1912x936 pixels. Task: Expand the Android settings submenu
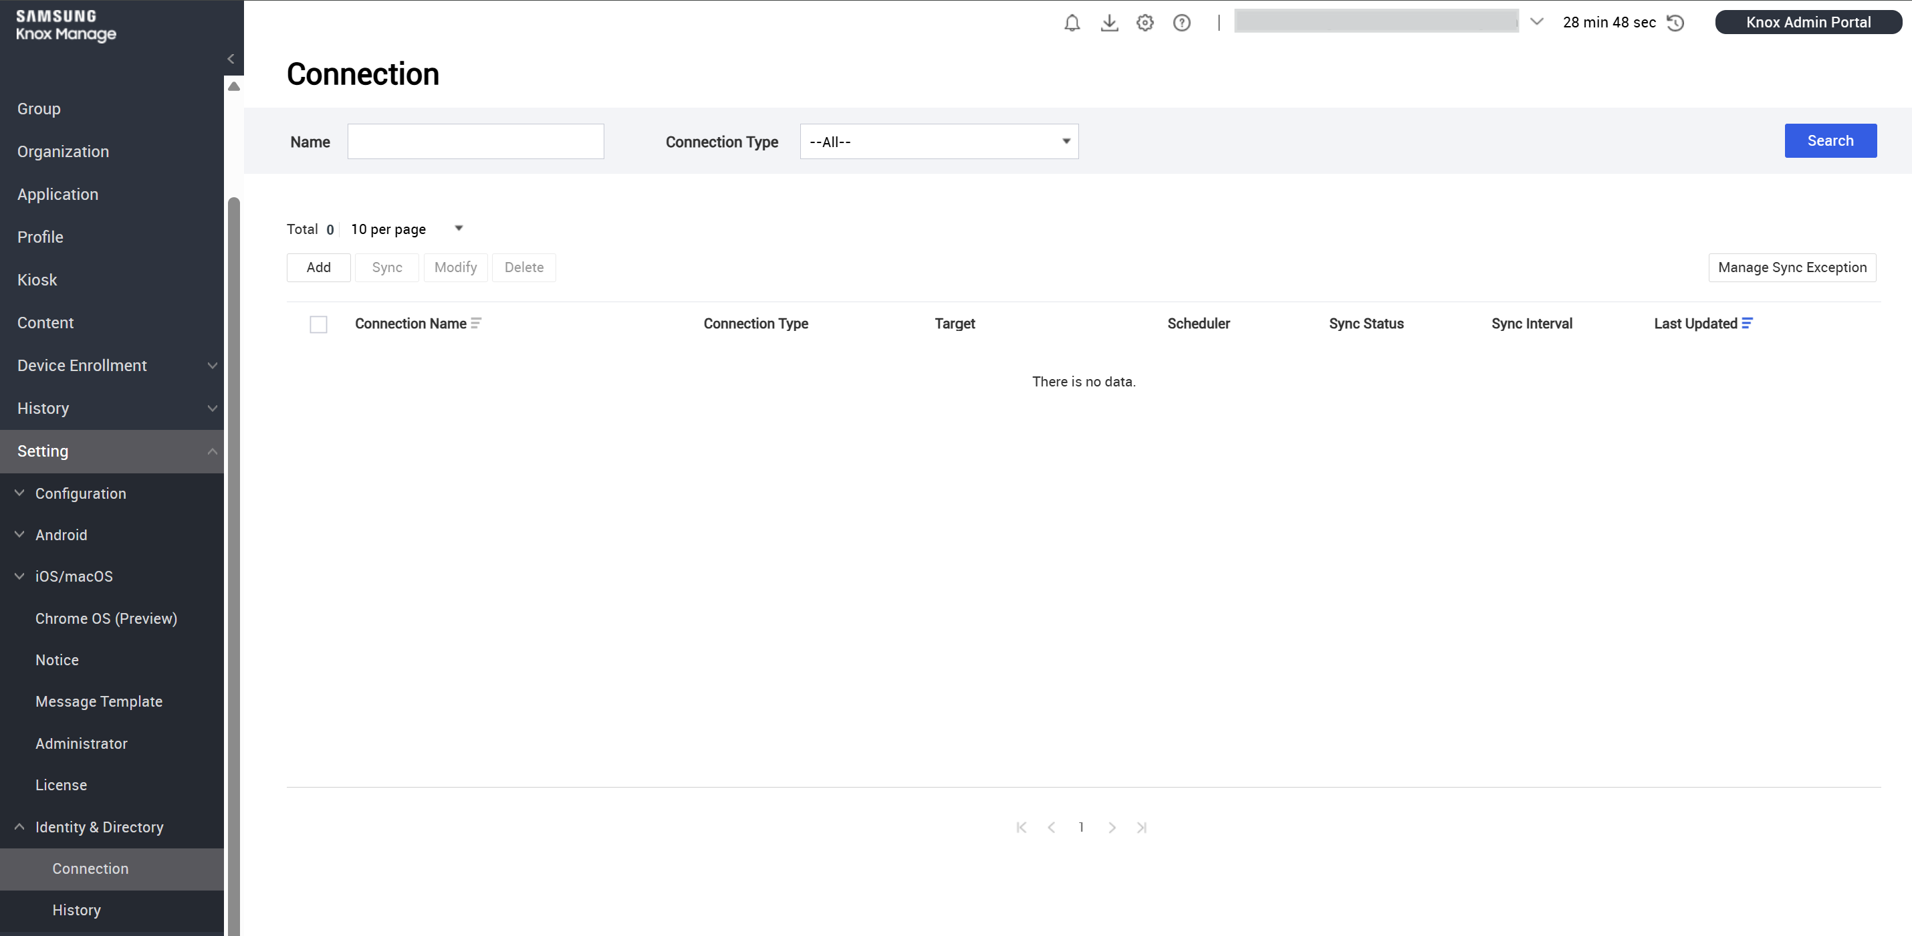61,535
